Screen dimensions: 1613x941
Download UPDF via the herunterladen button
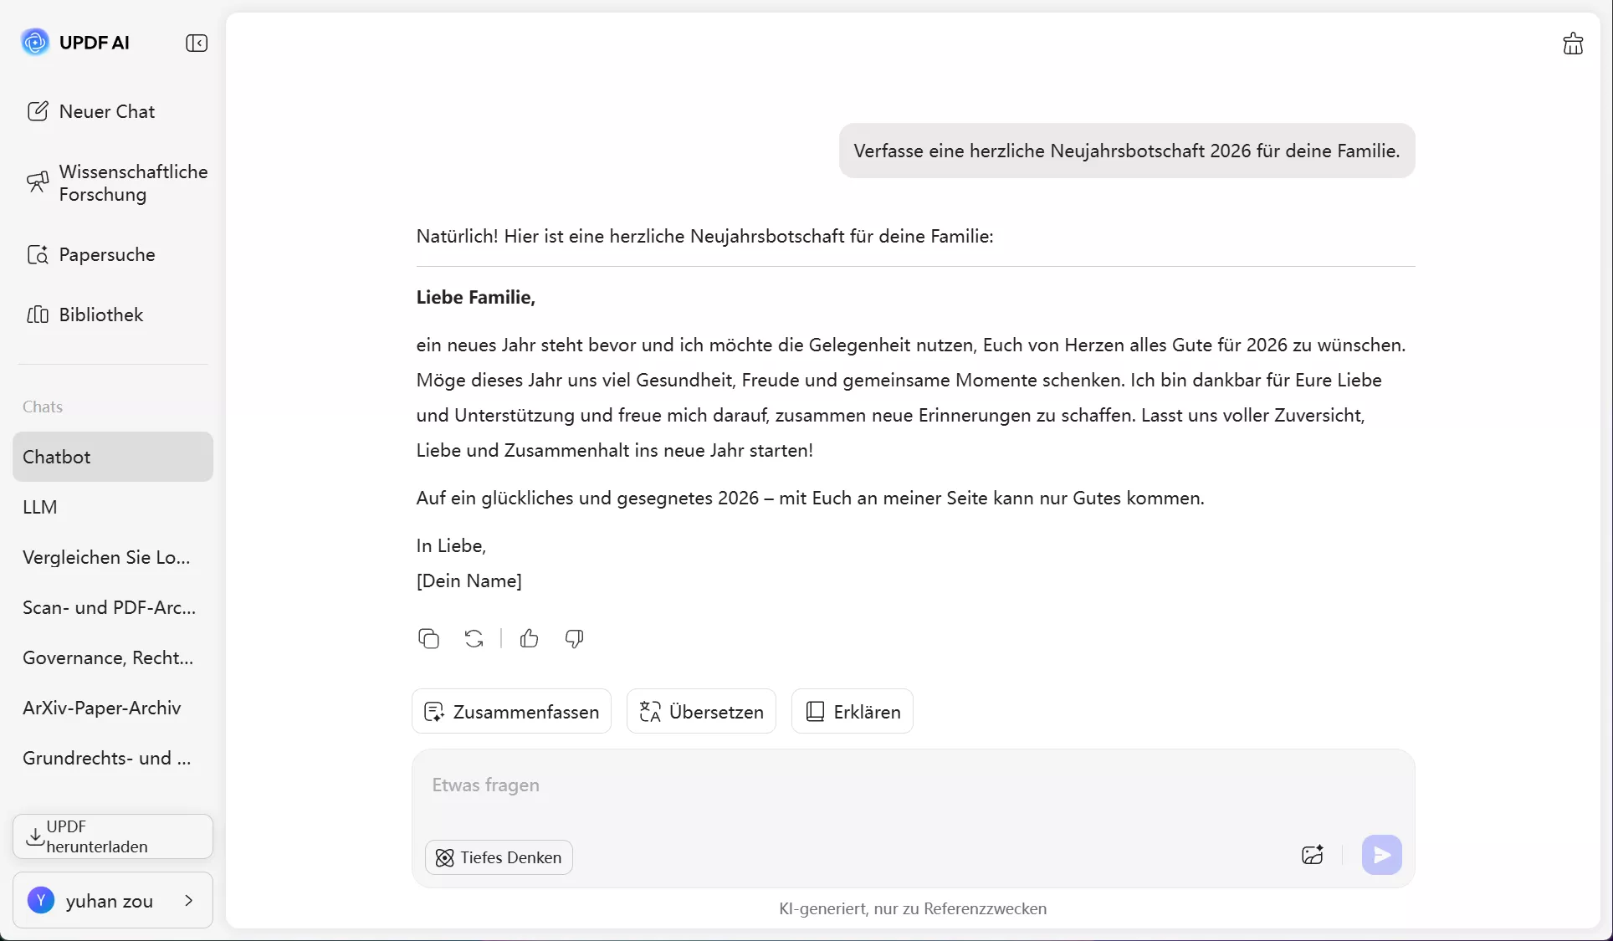(111, 836)
